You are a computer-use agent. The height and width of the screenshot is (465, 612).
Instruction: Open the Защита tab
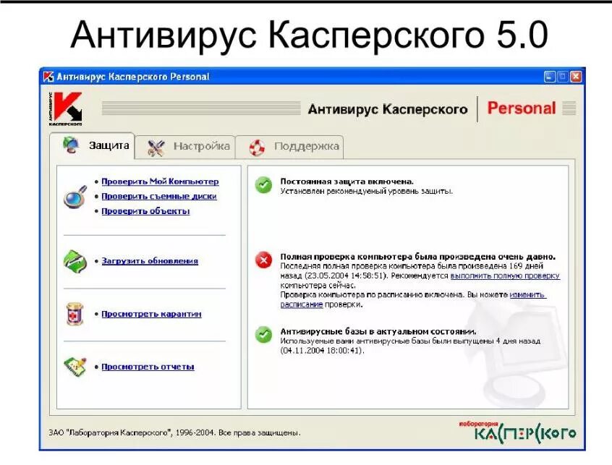point(92,146)
